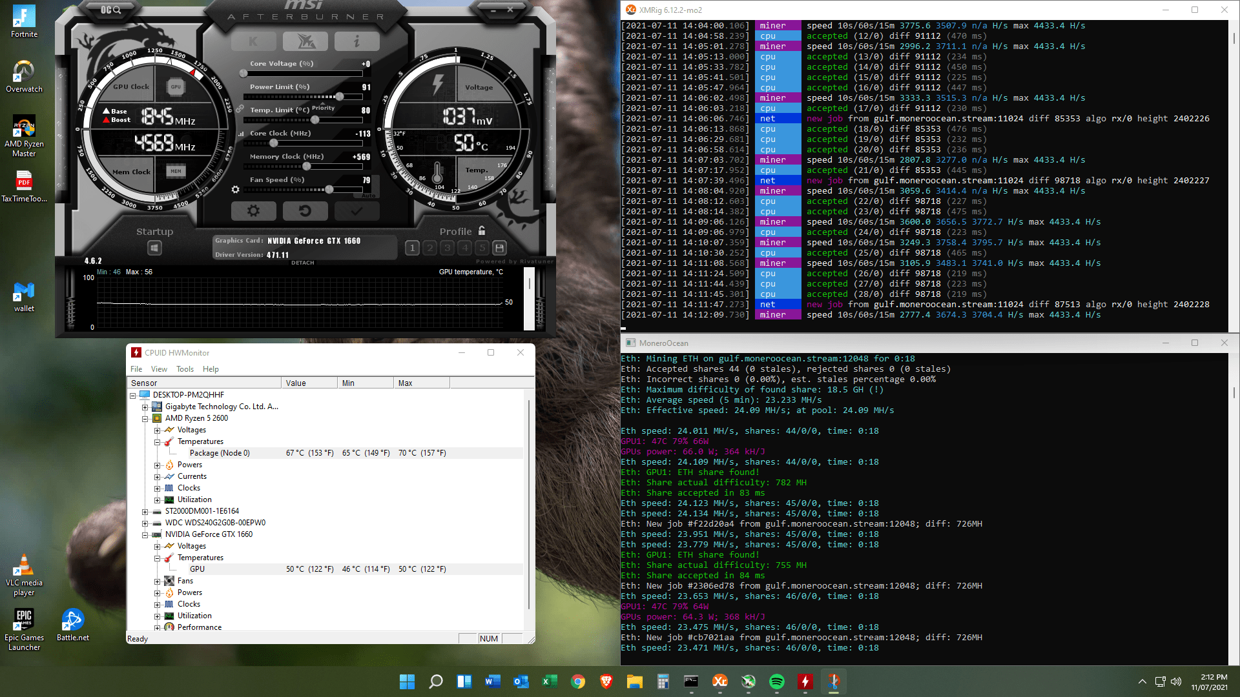The height and width of the screenshot is (697, 1240).
Task: Open the Tools menu in HWMonitor
Action: click(x=185, y=369)
